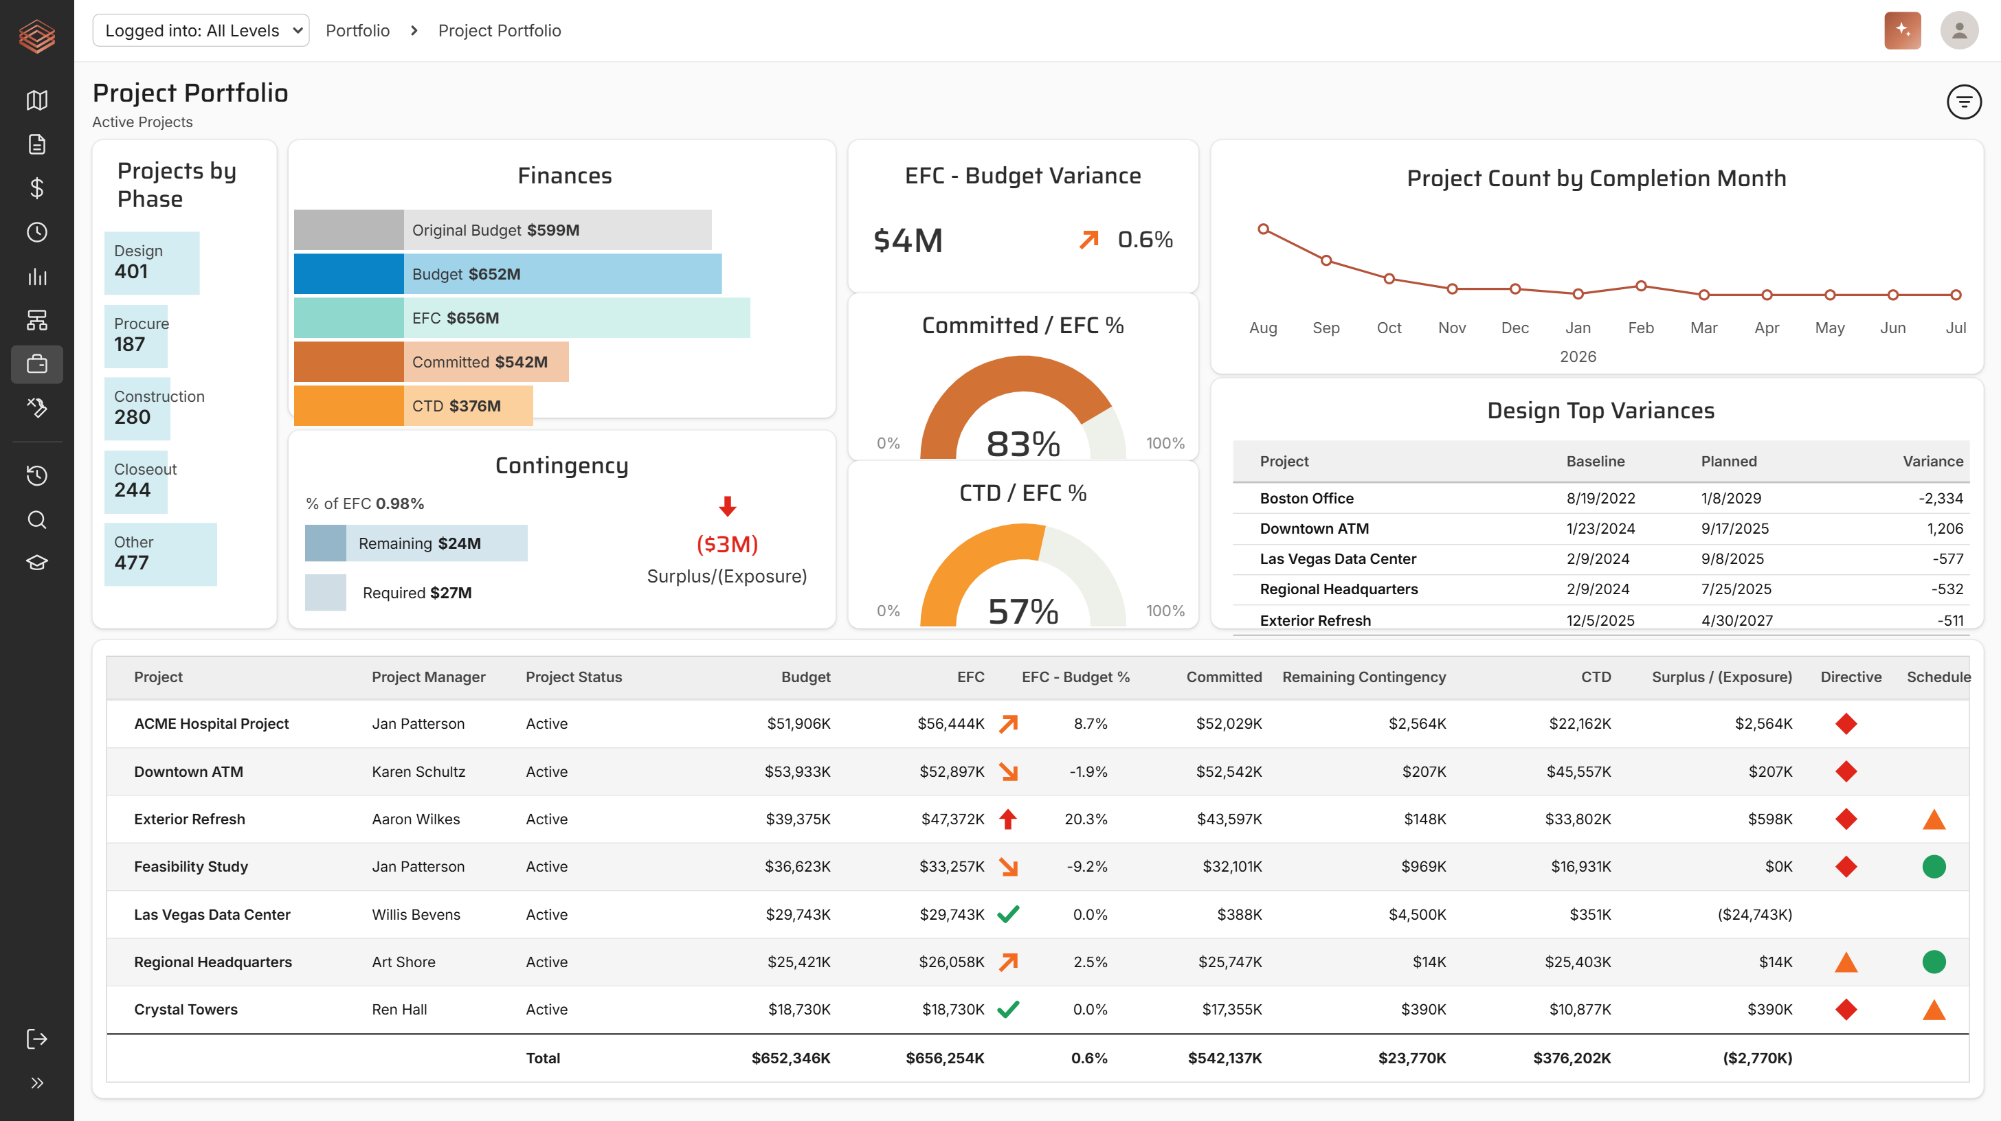The image size is (2001, 1121).
Task: Click the logout icon in sidebar
Action: (36, 1039)
